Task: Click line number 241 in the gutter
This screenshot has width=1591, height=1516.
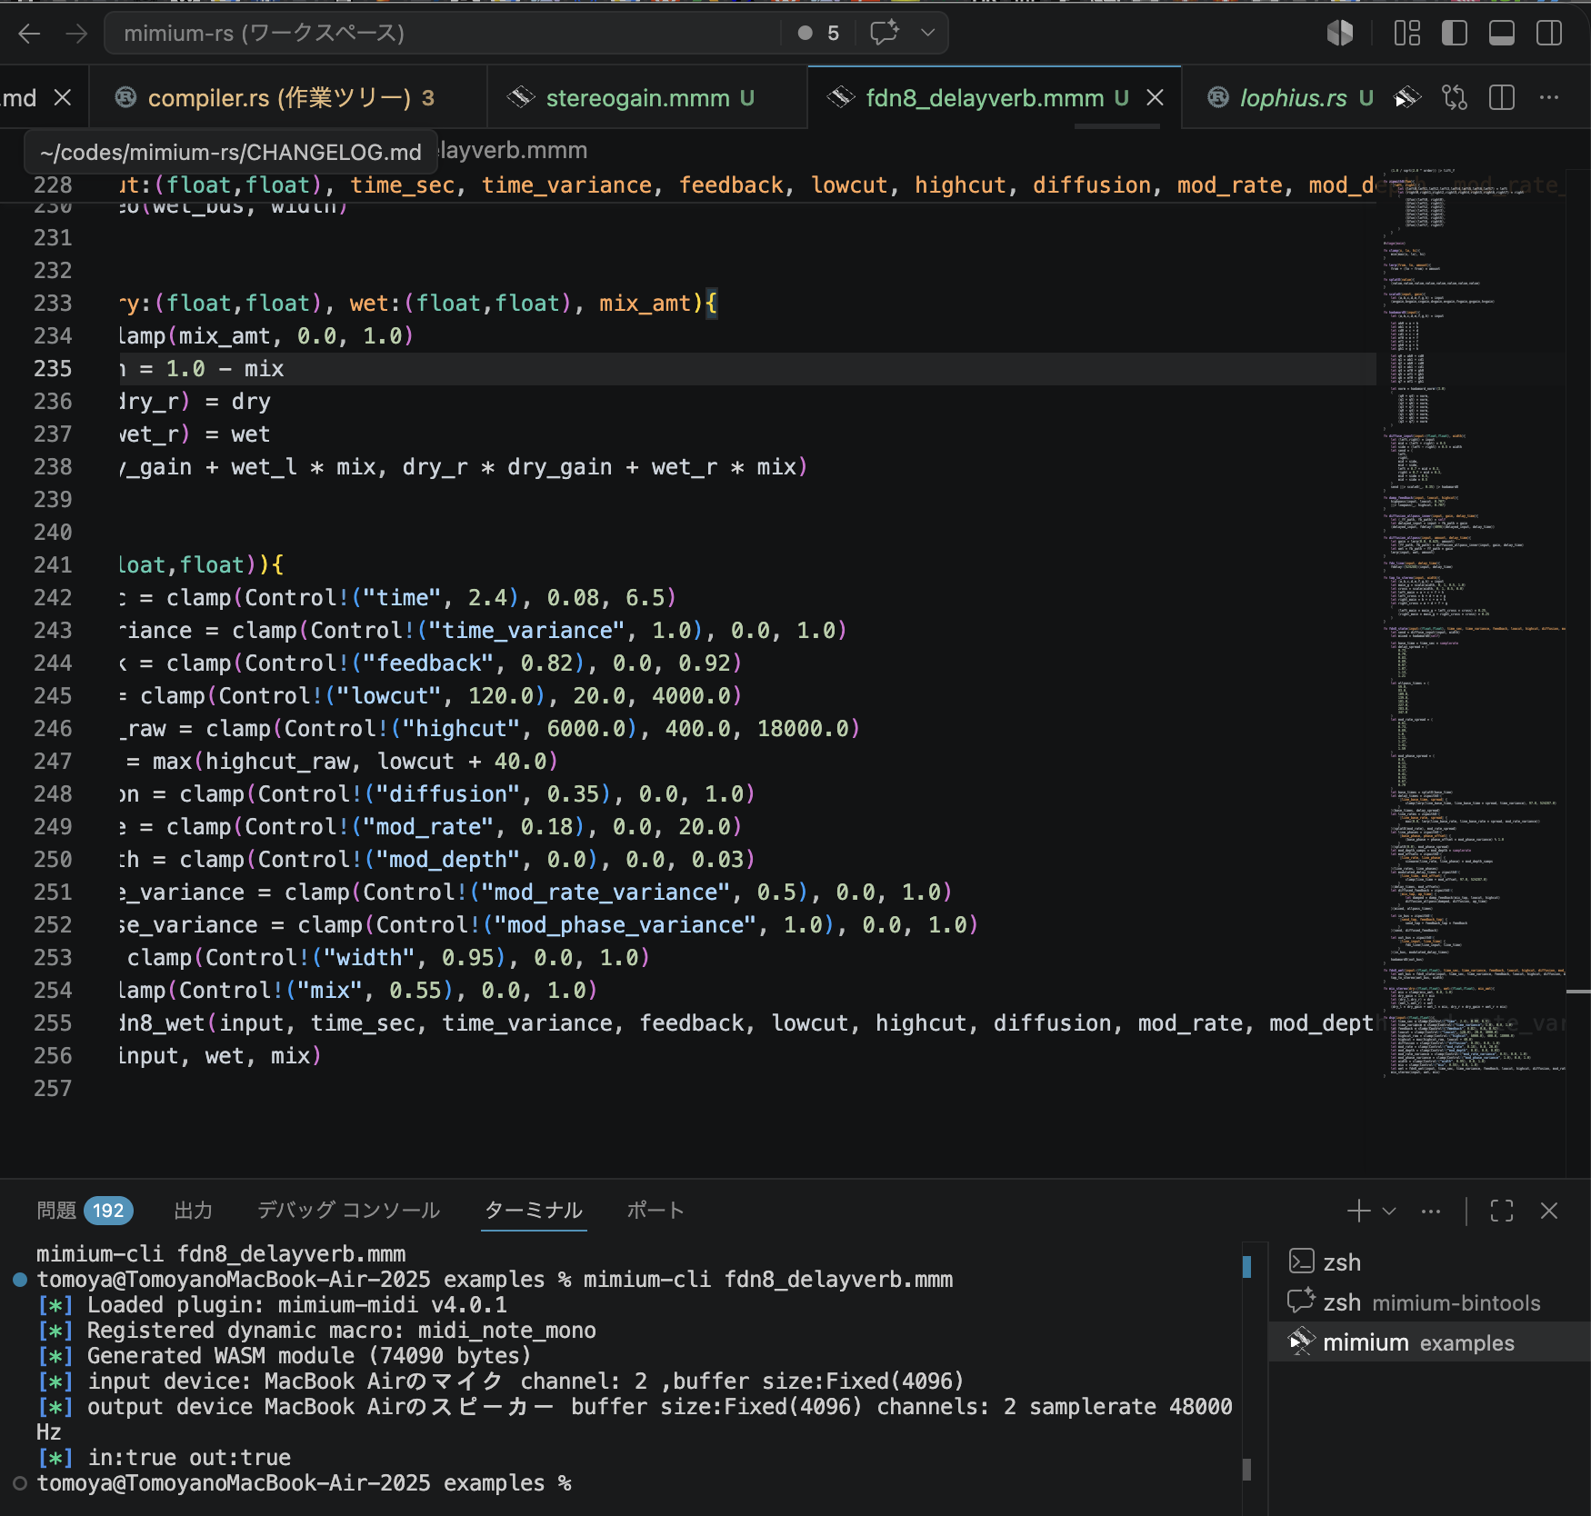Action: click(53, 565)
